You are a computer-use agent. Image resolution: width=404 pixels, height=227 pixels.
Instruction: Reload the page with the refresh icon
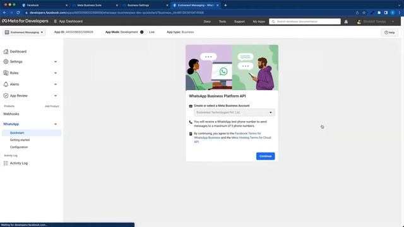pos(18,13)
